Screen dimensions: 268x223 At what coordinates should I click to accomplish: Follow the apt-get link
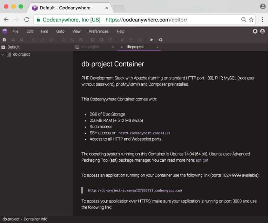[202, 160]
